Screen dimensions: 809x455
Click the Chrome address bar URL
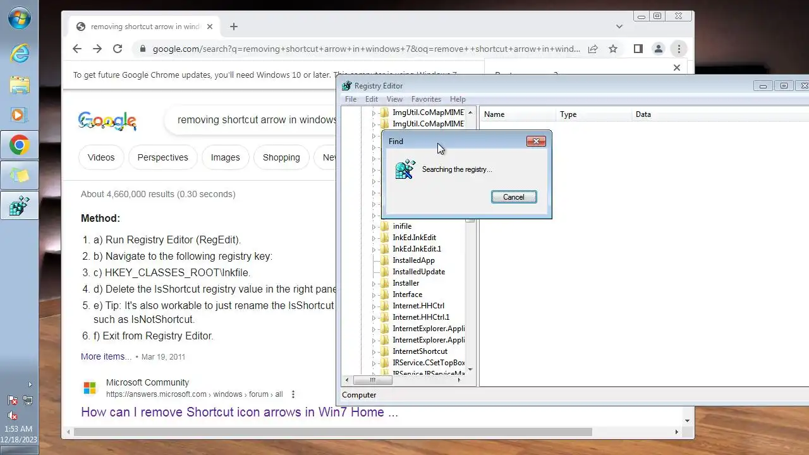click(367, 49)
